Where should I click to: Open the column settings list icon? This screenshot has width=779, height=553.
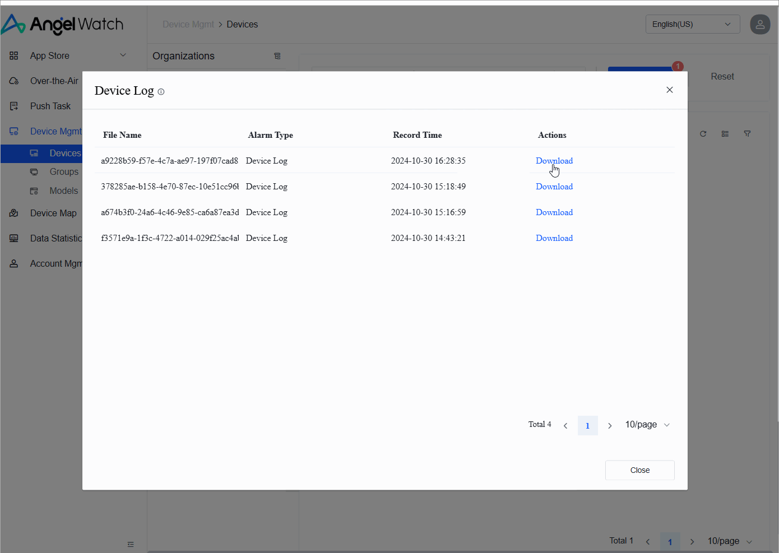[725, 134]
